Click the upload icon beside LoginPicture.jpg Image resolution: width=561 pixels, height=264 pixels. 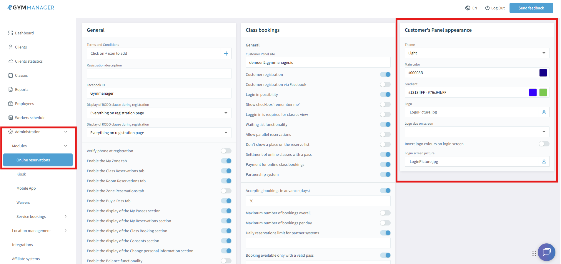point(544,161)
